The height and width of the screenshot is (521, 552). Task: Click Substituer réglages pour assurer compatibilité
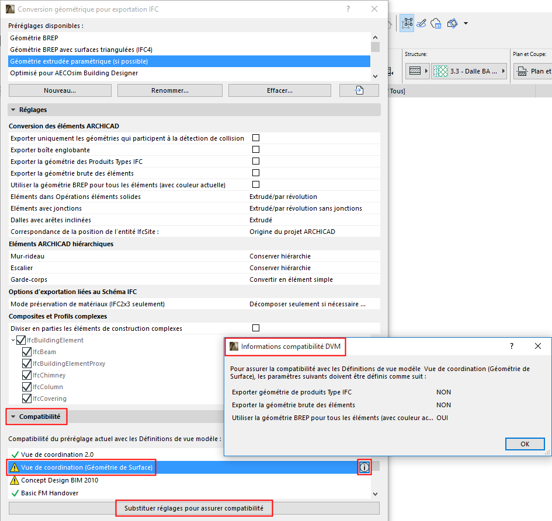(x=194, y=508)
